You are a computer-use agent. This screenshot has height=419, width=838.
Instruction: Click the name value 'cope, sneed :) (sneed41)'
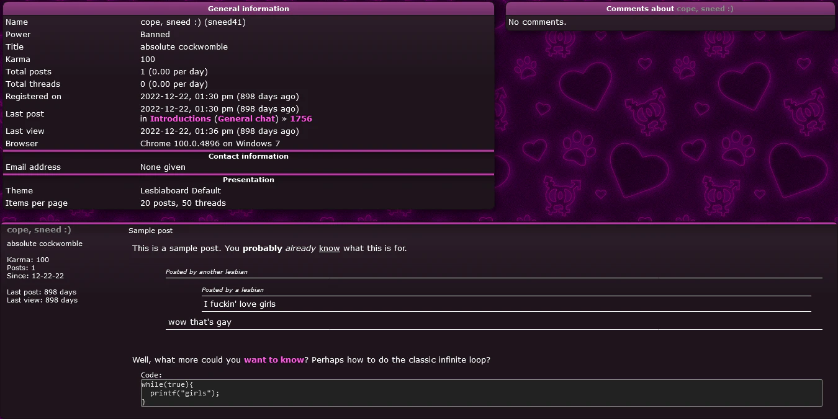(193, 22)
